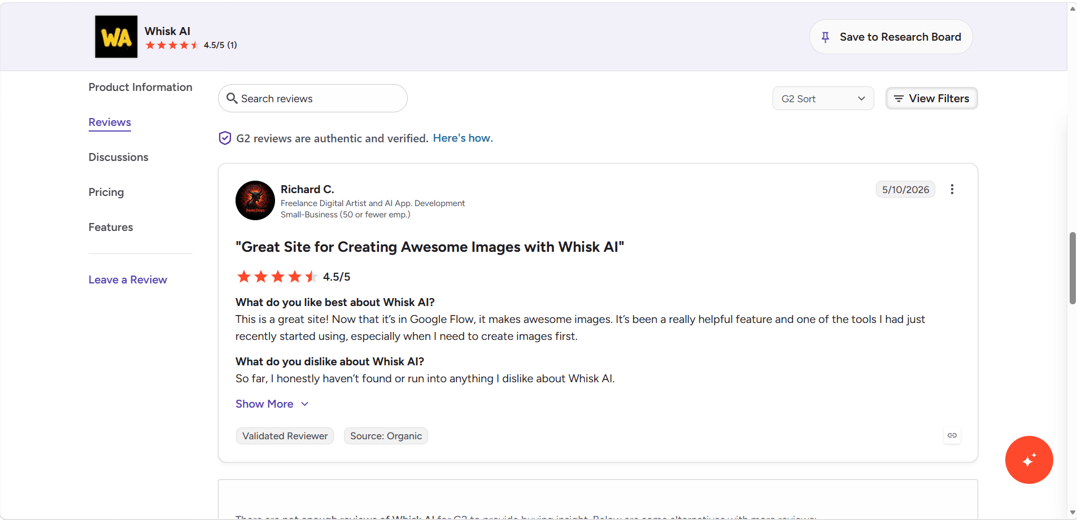Screen dimensions: 1077x520
Task: Click the Small-Business company size text
Action: (x=346, y=215)
